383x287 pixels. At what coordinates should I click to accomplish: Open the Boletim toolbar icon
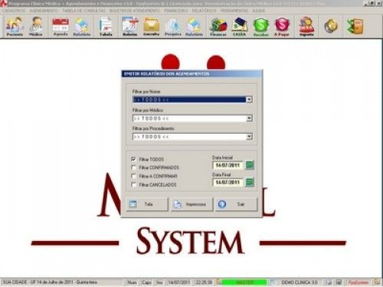click(130, 27)
